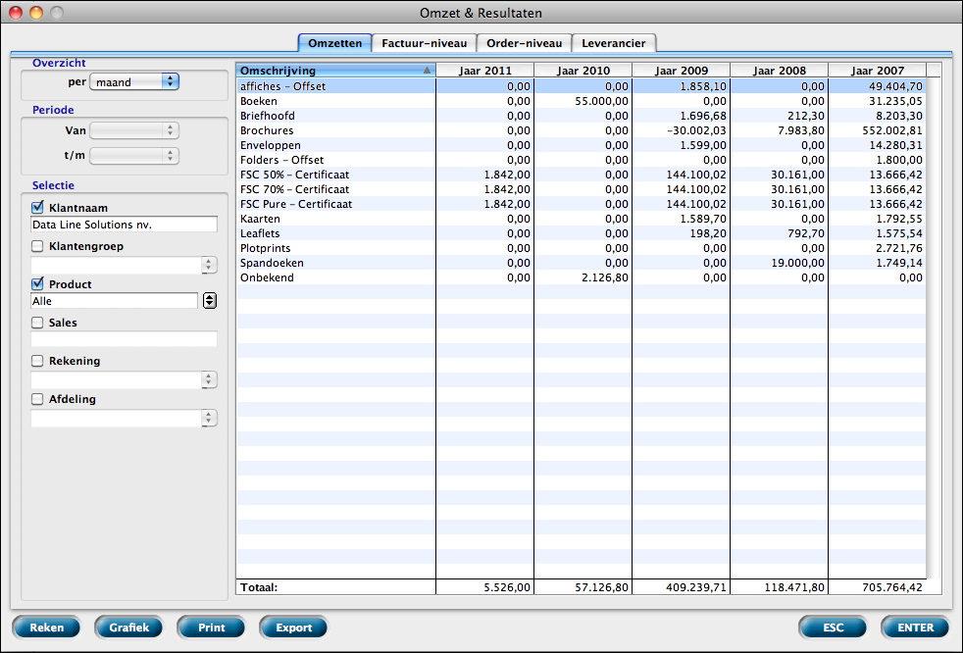Open the Grafiek chart button
Screen dimensions: 963x653
coord(129,628)
